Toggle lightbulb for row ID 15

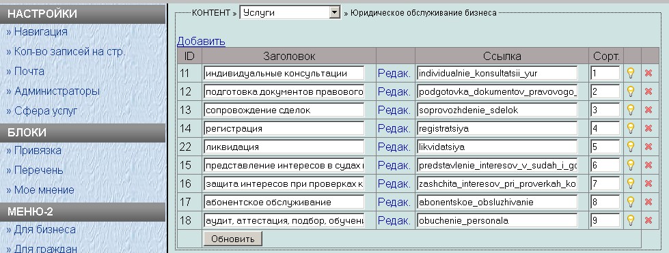click(631, 165)
